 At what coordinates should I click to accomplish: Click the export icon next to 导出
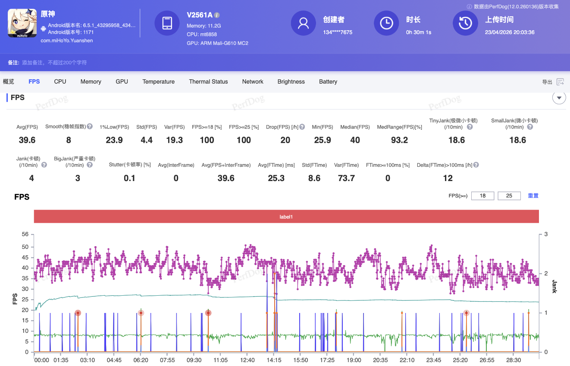[x=560, y=82]
